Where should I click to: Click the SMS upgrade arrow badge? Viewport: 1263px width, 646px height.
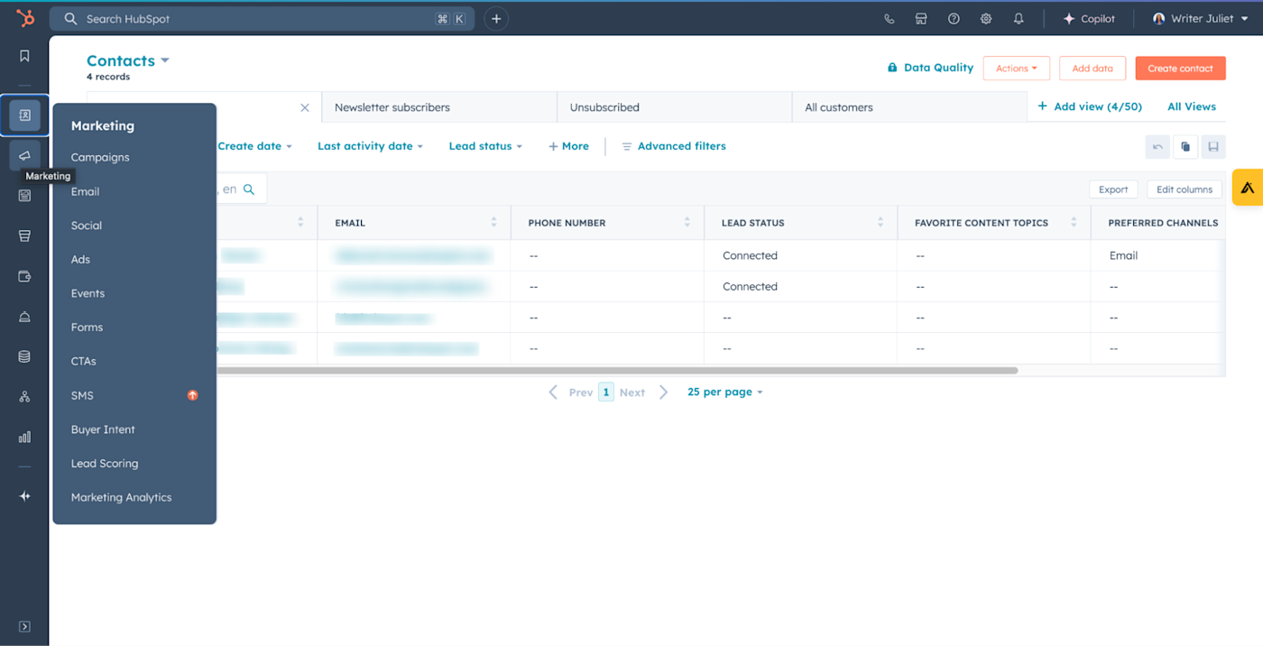tap(192, 395)
